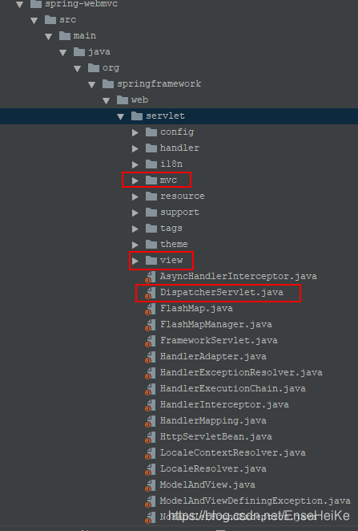Open DispatcherServlet.java file name

[x=221, y=292]
